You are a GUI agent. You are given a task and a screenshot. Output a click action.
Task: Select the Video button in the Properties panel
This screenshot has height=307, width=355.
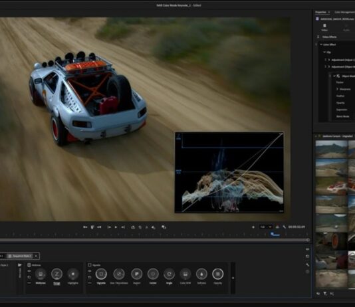324,27
